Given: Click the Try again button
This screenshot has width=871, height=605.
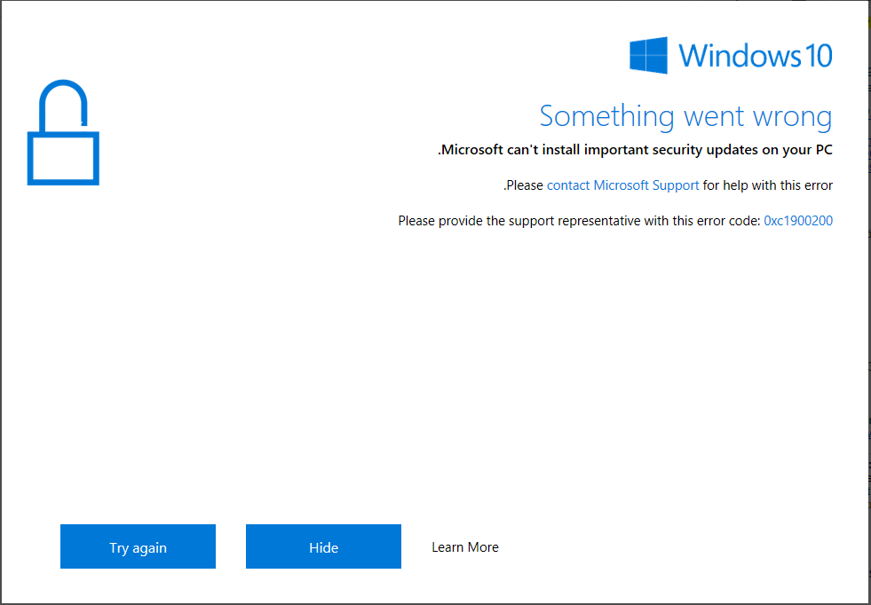Looking at the screenshot, I should pyautogui.click(x=138, y=546).
